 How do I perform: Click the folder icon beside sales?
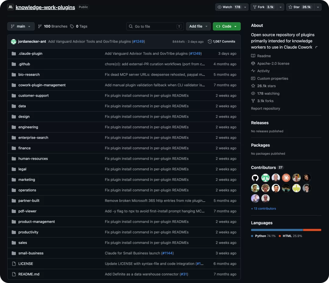14,243
